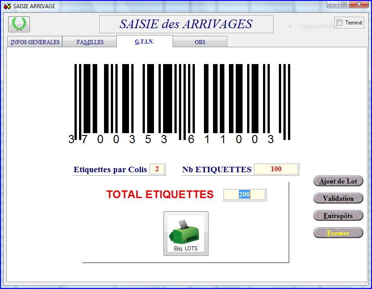Maximize the SAISIE ARRIVAGE window

click(x=344, y=5)
